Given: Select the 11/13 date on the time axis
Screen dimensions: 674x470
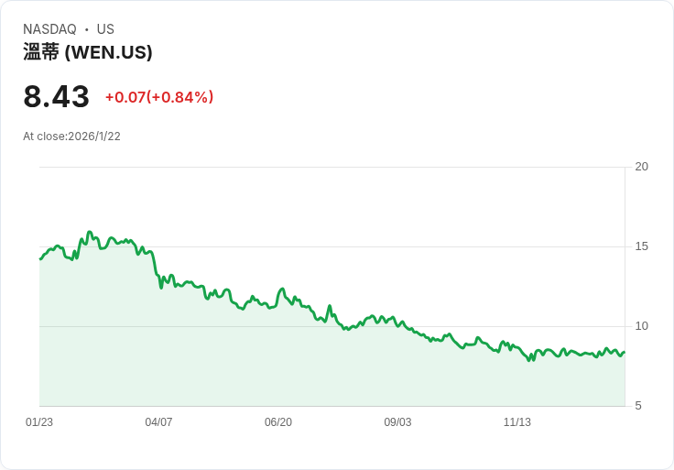Looking at the screenshot, I should (x=517, y=422).
